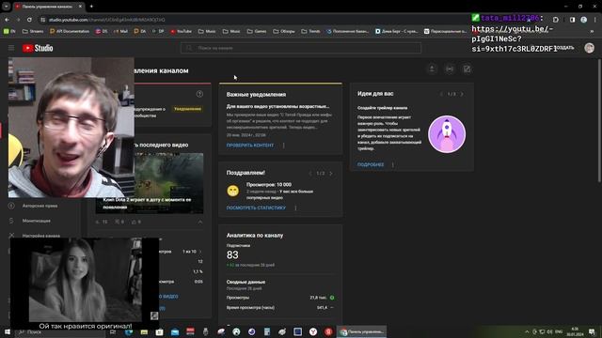This screenshot has width=602, height=338.
Task: Click the YouTube Studio logo
Action: pos(38,48)
